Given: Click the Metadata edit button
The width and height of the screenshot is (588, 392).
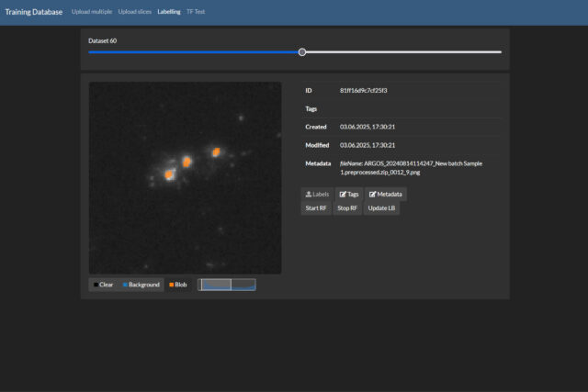Looking at the screenshot, I should tap(385, 195).
